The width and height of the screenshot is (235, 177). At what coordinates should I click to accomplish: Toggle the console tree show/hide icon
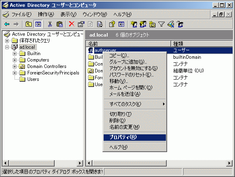38,24
